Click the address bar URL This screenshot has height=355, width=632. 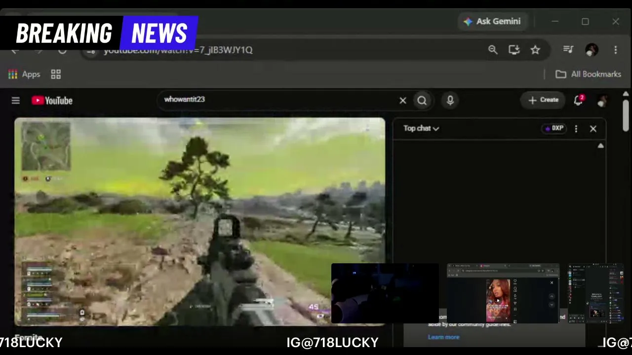178,50
